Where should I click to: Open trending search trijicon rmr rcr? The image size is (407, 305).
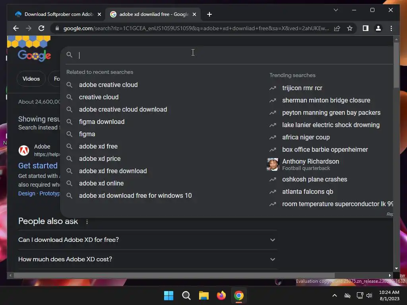coord(302,88)
